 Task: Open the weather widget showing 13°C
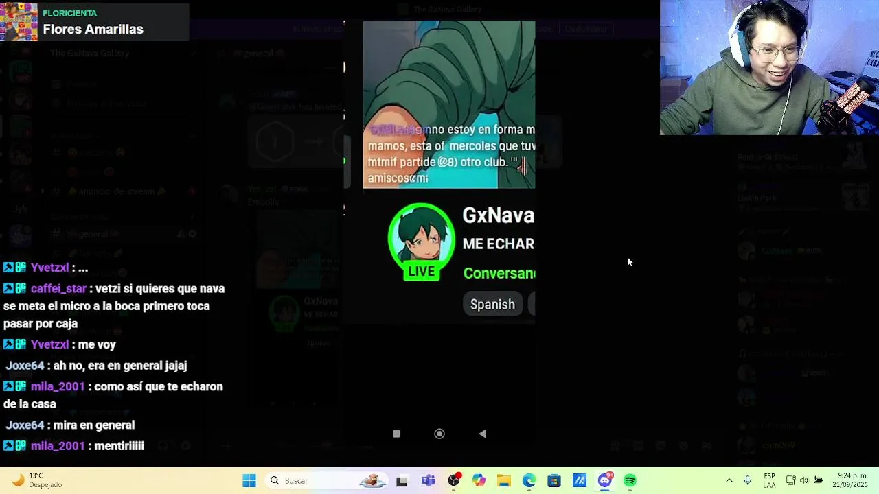click(x=37, y=480)
